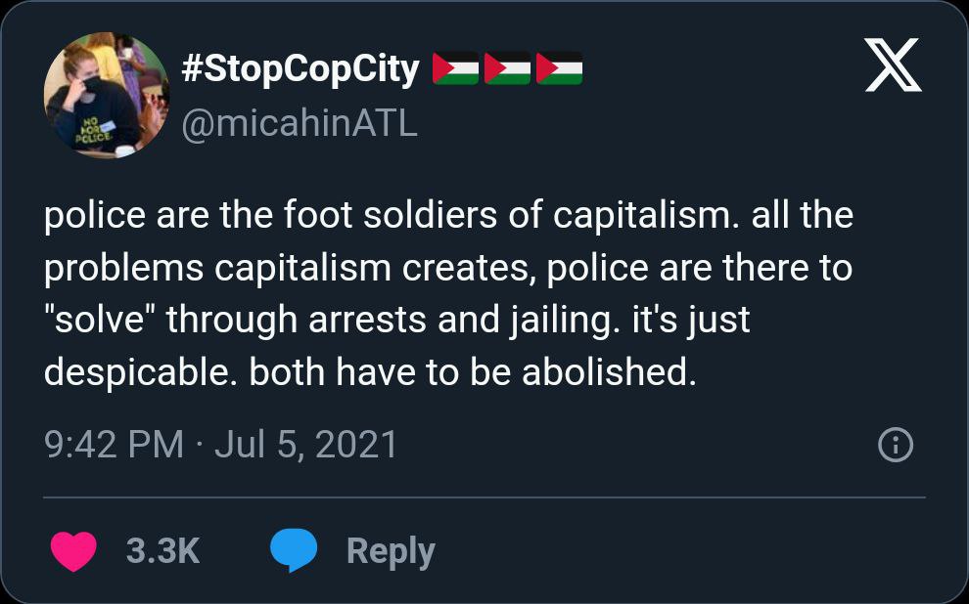Click the X logo in the corner
969x604 pixels.
[893, 66]
